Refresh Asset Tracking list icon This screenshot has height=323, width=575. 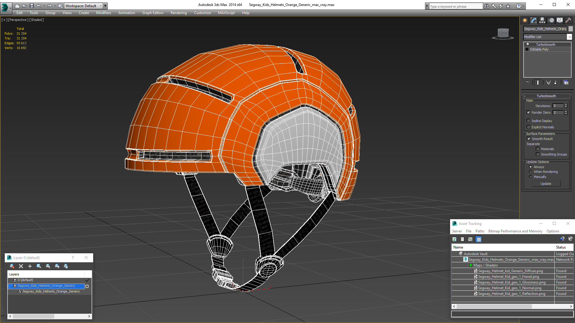pos(454,239)
